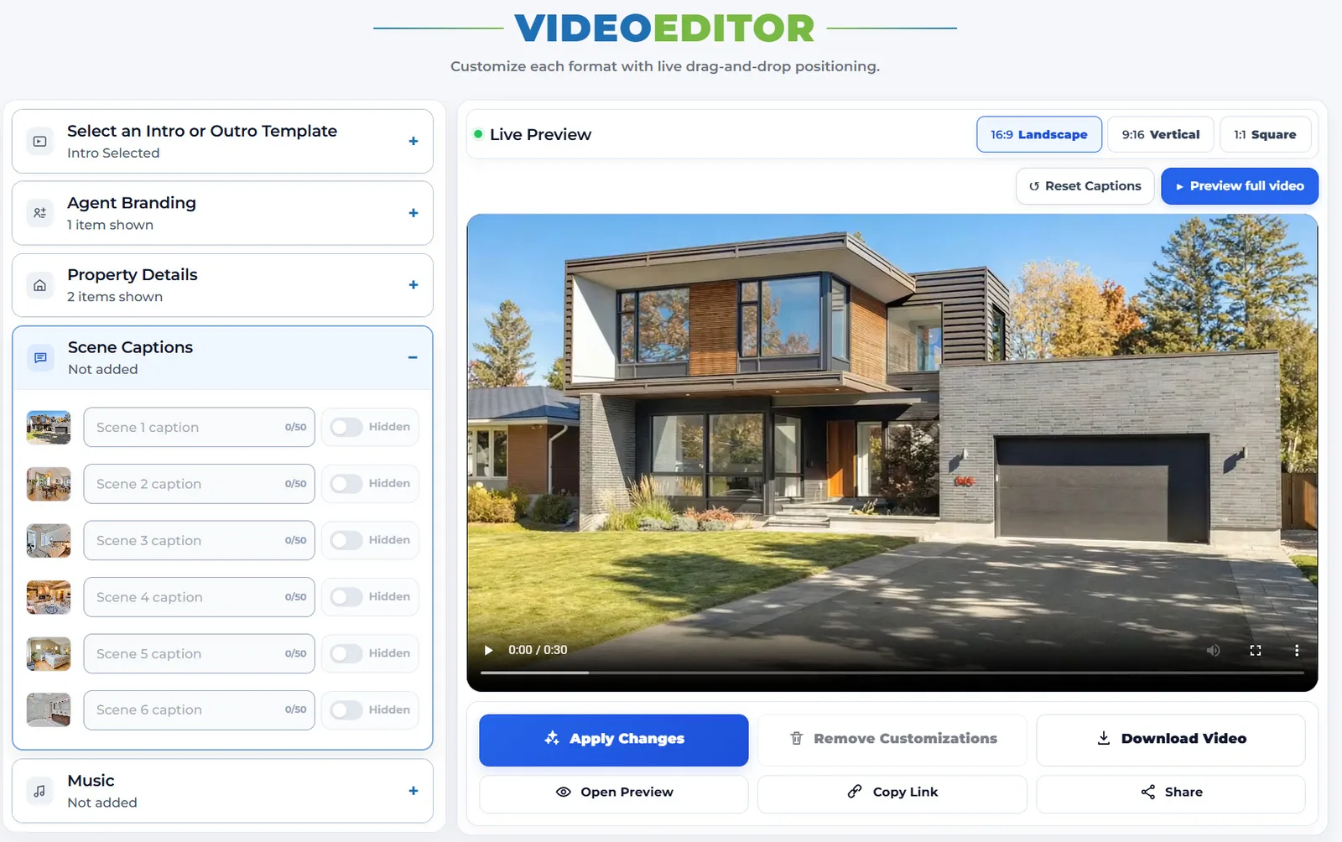The height and width of the screenshot is (842, 1342).
Task: Open video more-options three dots menu
Action: point(1297,650)
